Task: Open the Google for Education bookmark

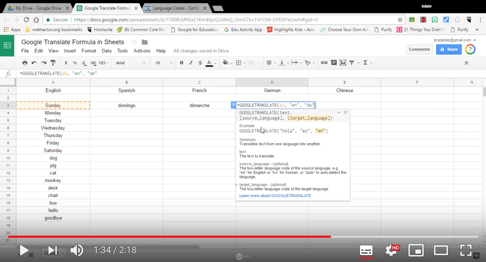Action: click(x=194, y=29)
